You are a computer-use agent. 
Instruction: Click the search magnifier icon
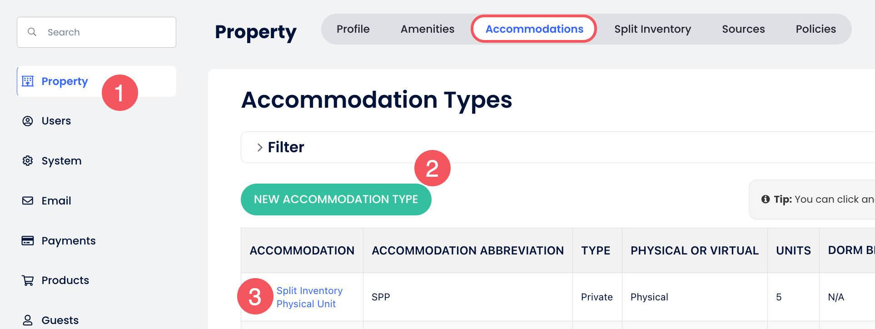tap(32, 32)
